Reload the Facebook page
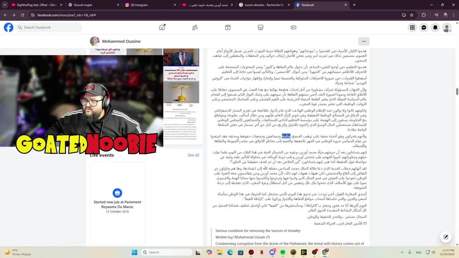 pos(22,15)
